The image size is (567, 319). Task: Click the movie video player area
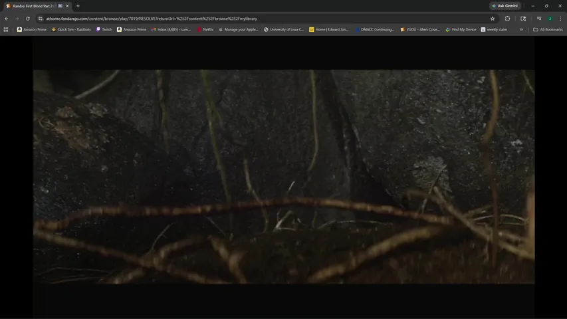click(284, 177)
